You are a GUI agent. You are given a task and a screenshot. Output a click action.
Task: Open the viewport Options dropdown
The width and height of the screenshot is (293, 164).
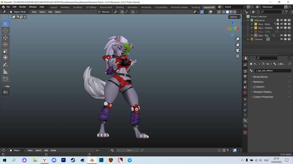point(234,17)
